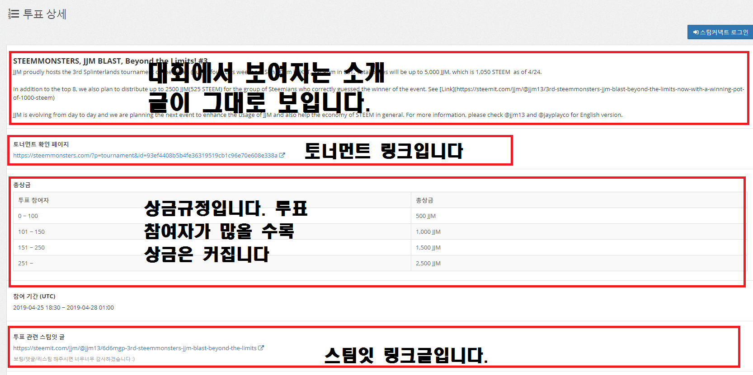
Task: Select the paragraph starting 'In addition to the top 8'
Action: pyautogui.click(x=379, y=93)
